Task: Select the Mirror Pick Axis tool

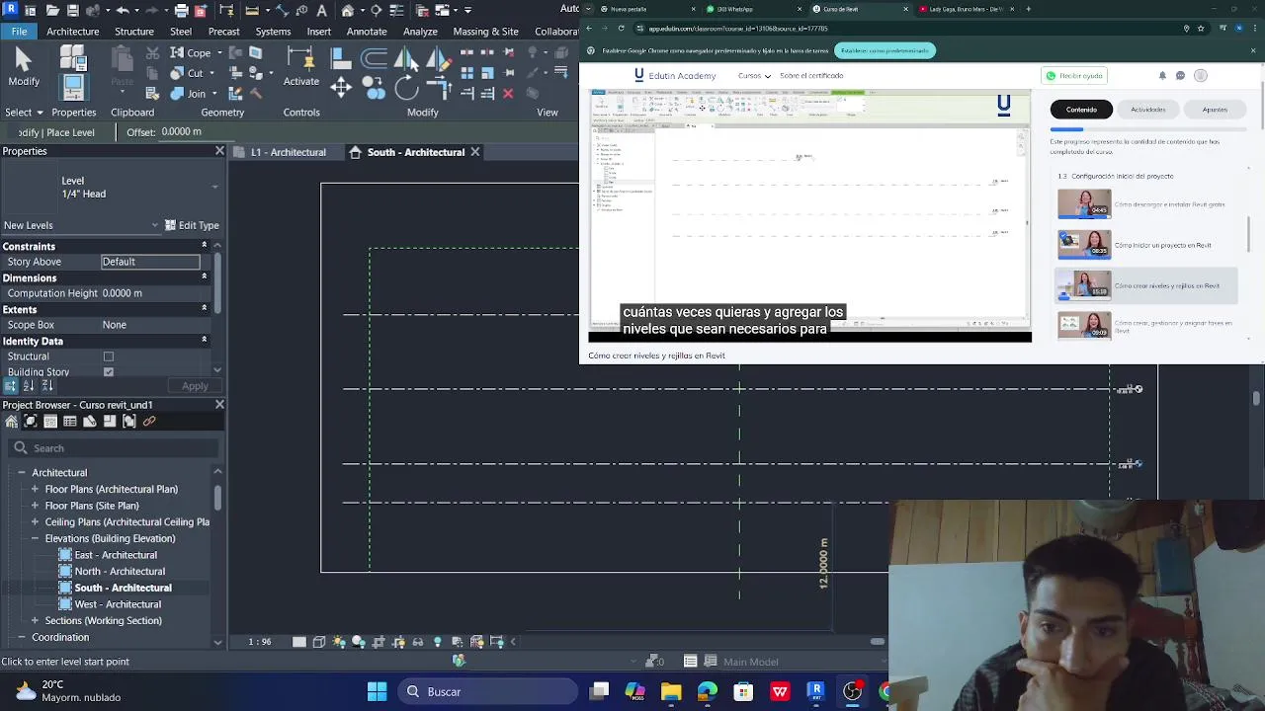Action: pyautogui.click(x=406, y=59)
